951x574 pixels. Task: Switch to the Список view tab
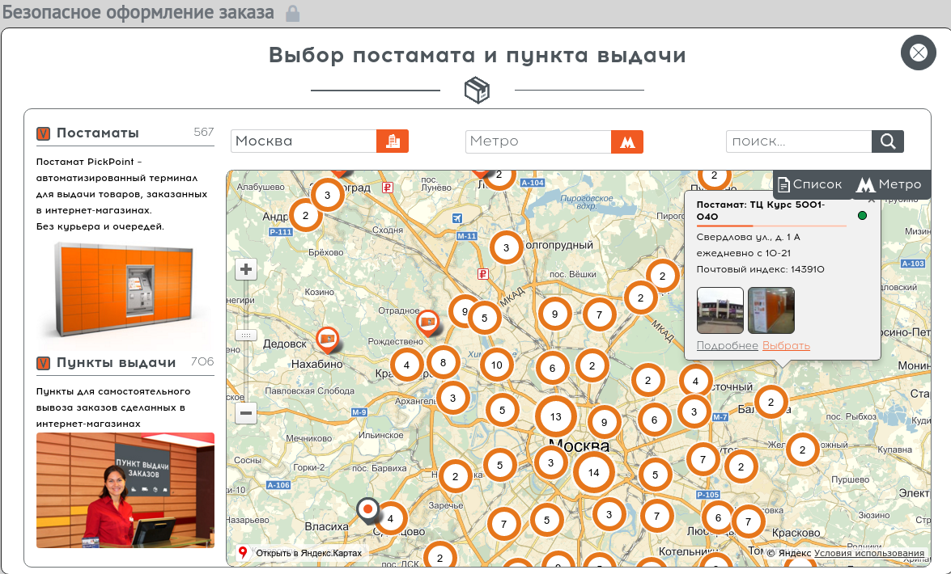tap(809, 184)
